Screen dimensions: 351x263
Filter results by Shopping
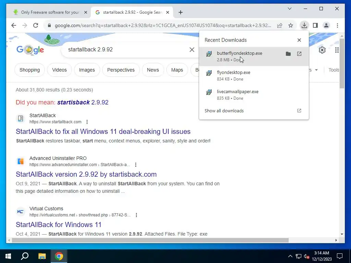point(29,70)
